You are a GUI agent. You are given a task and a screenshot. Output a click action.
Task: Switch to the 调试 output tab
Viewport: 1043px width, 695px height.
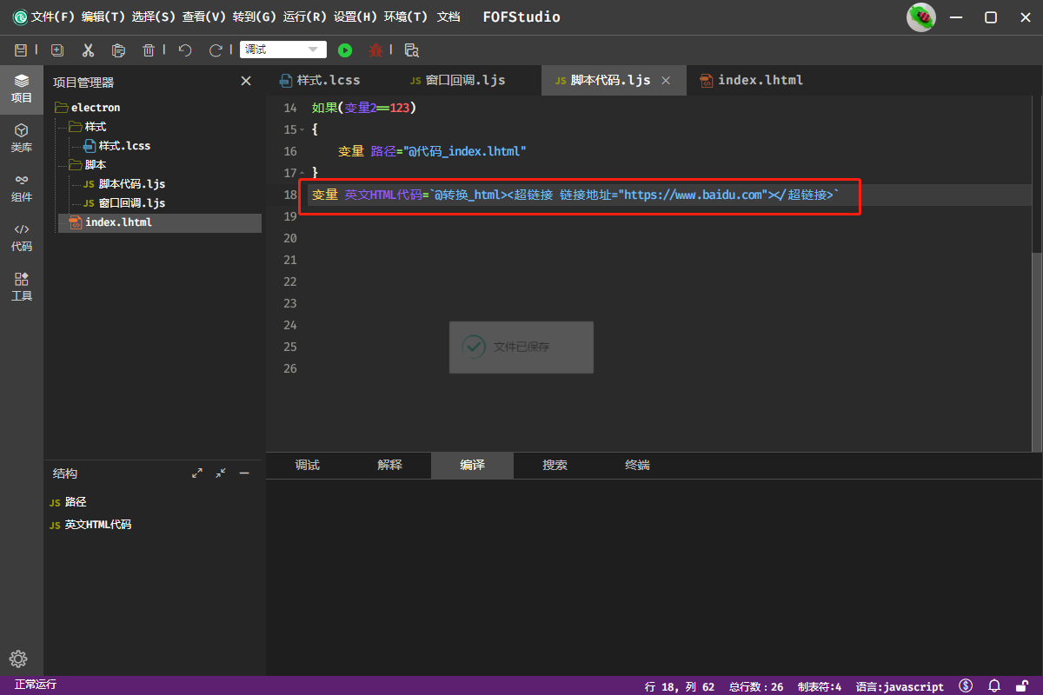point(307,466)
